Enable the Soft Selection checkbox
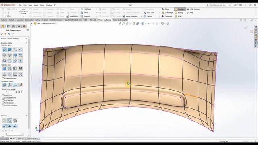 (x=3, y=100)
